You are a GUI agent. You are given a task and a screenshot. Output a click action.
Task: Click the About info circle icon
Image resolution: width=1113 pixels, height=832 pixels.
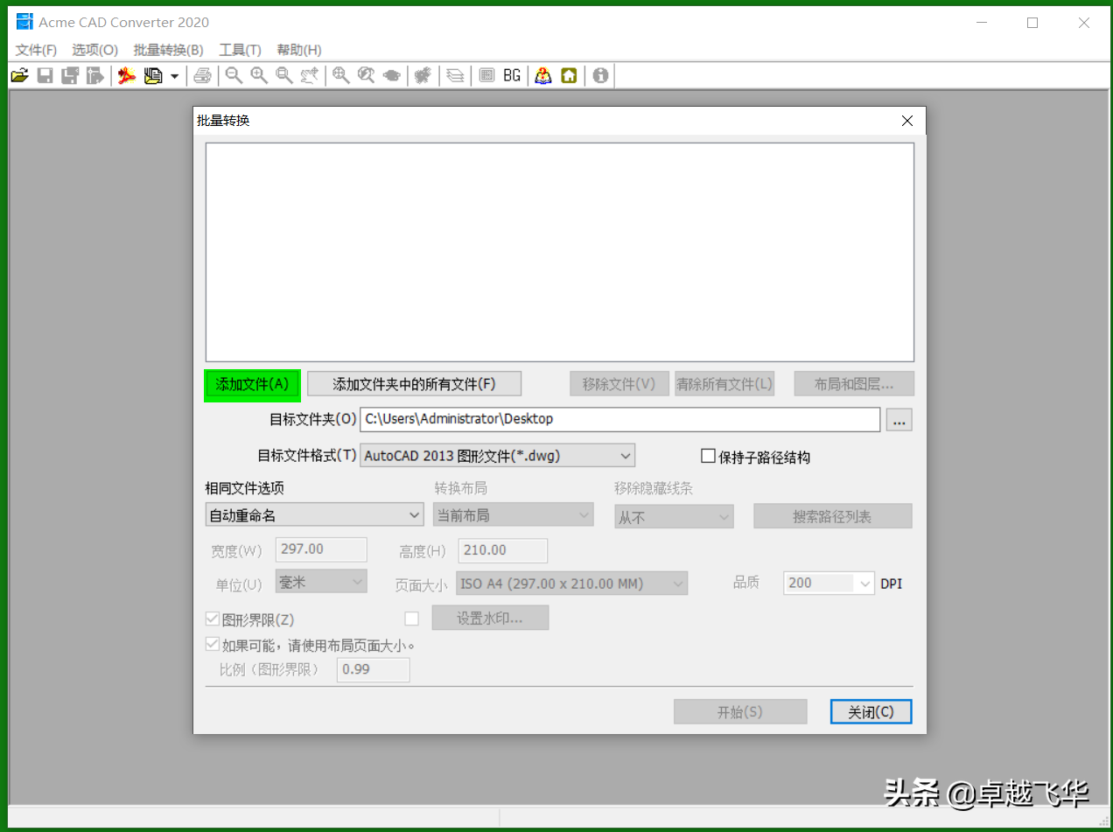click(600, 76)
